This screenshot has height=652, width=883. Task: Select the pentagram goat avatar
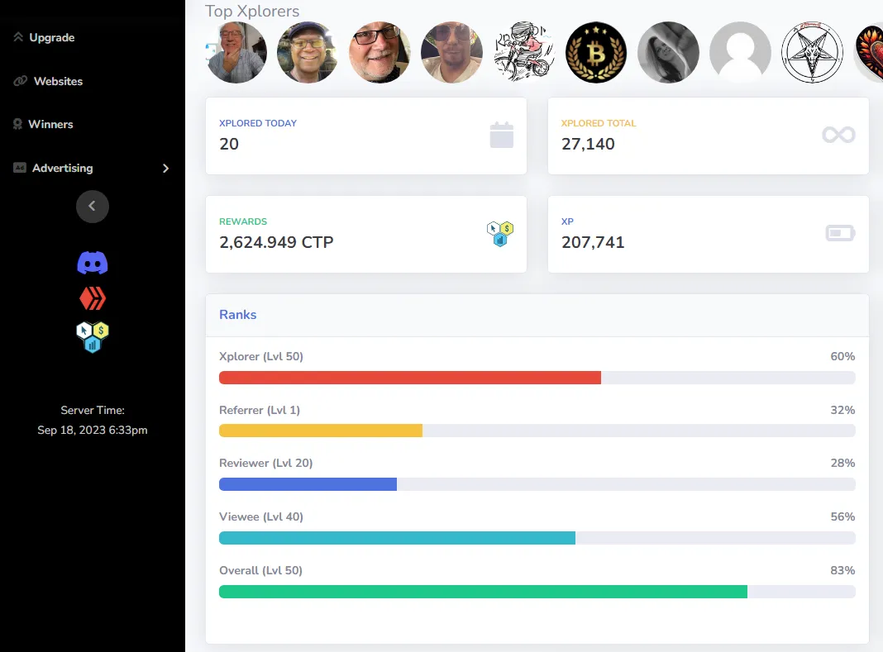[812, 52]
